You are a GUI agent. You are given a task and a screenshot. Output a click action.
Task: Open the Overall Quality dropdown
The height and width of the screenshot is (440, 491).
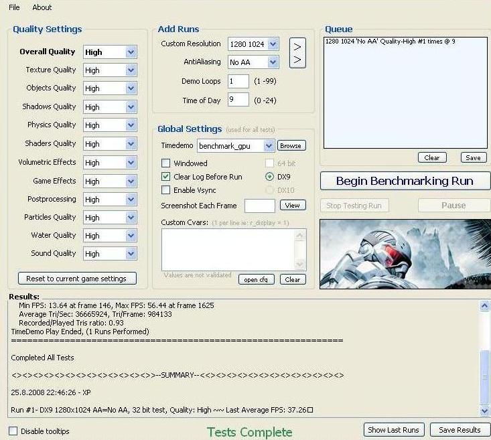(131, 52)
